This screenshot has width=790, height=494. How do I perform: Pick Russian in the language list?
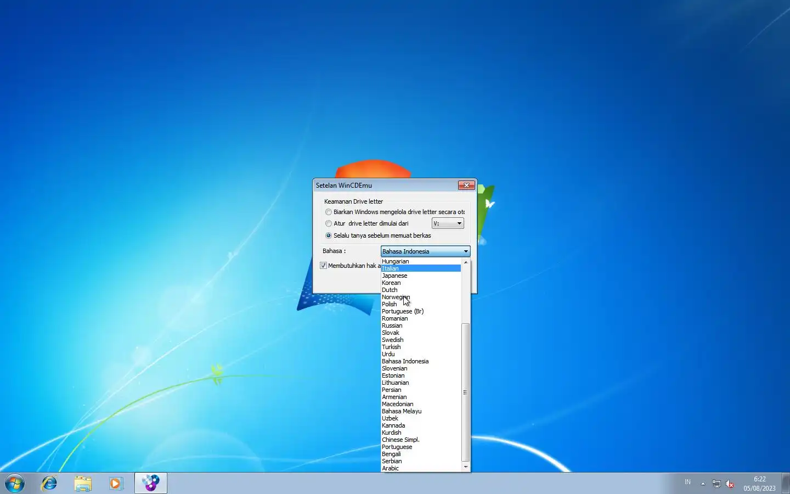tap(421, 325)
